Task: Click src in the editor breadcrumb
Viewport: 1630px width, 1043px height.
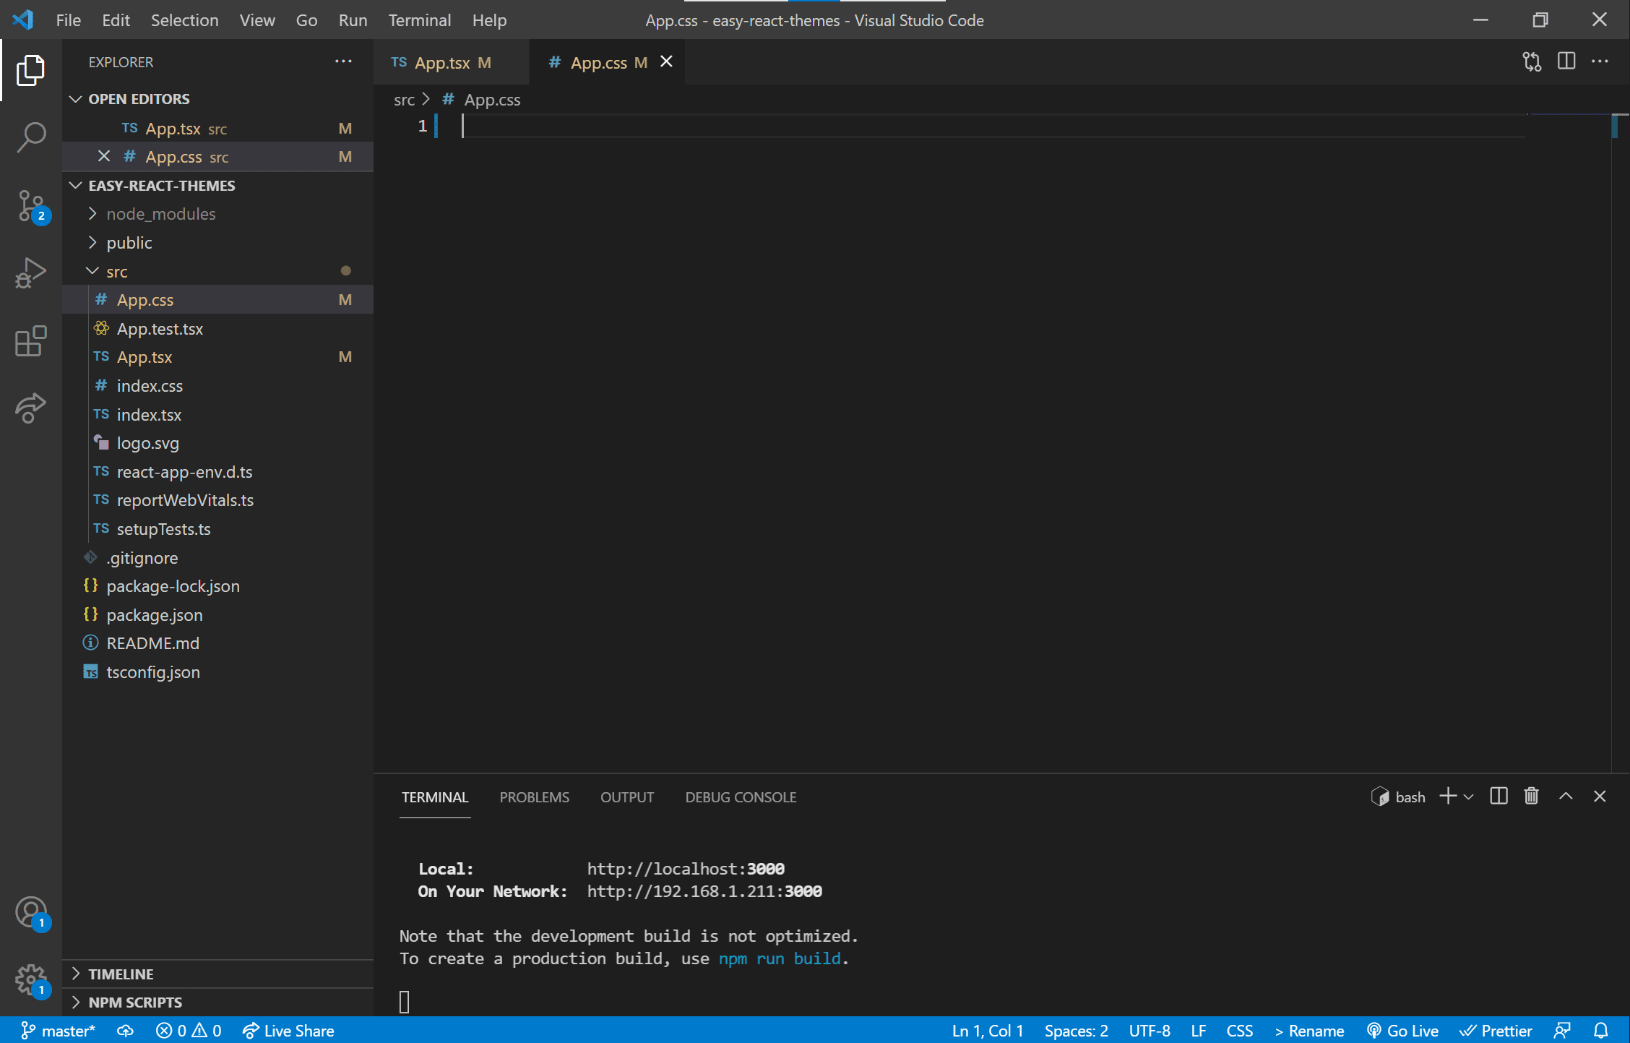Action: [x=404, y=100]
